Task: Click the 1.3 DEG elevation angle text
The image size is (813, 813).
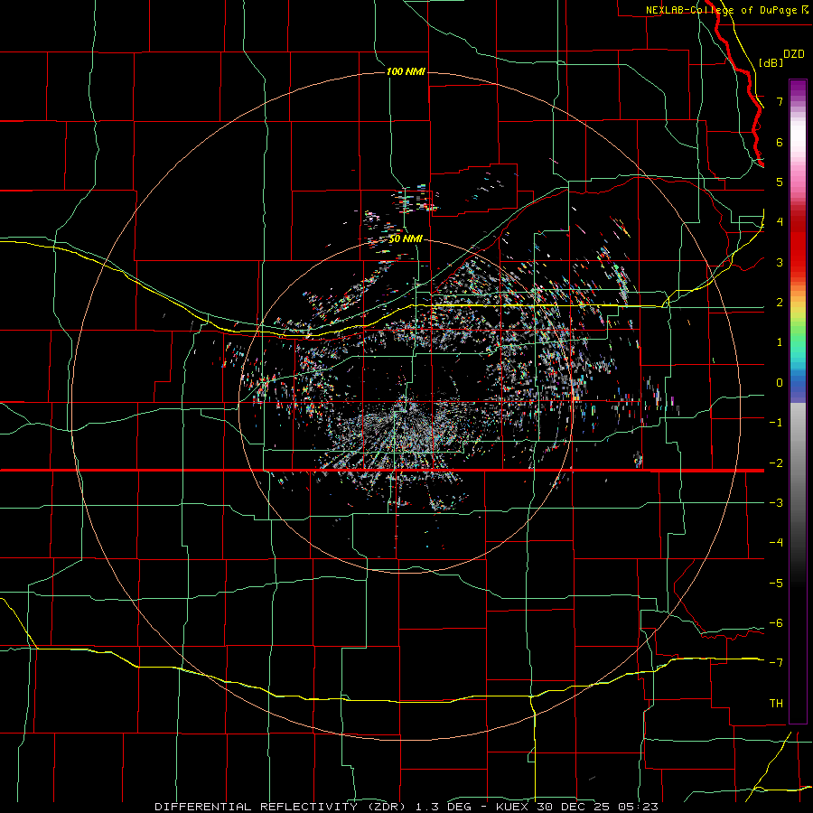Action: [444, 807]
